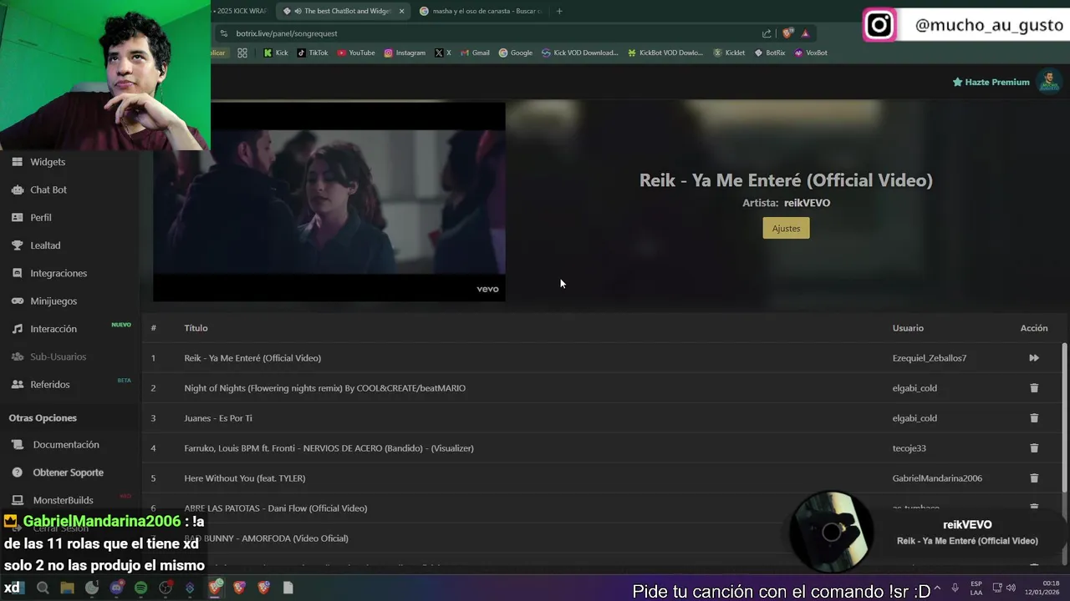Open Windows search from taskbar
Viewport: 1070px width, 601px height.
click(43, 588)
